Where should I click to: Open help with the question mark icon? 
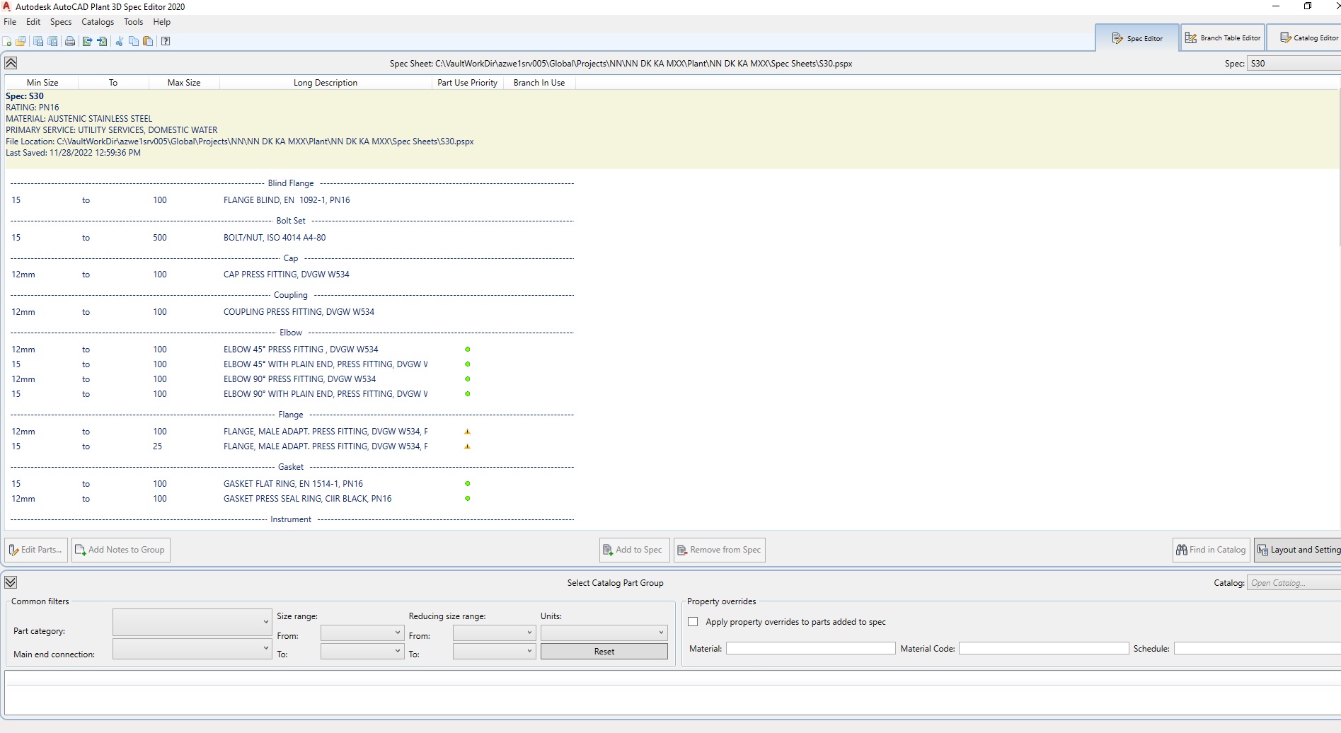(166, 41)
